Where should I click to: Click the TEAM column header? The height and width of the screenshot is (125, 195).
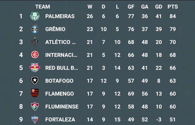pos(43,7)
